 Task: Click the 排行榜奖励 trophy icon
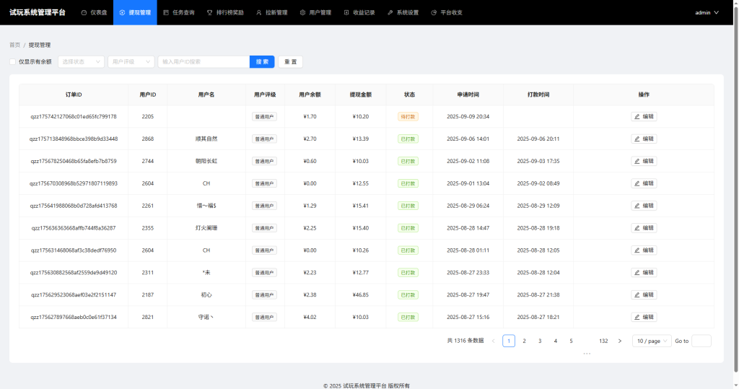coord(209,13)
